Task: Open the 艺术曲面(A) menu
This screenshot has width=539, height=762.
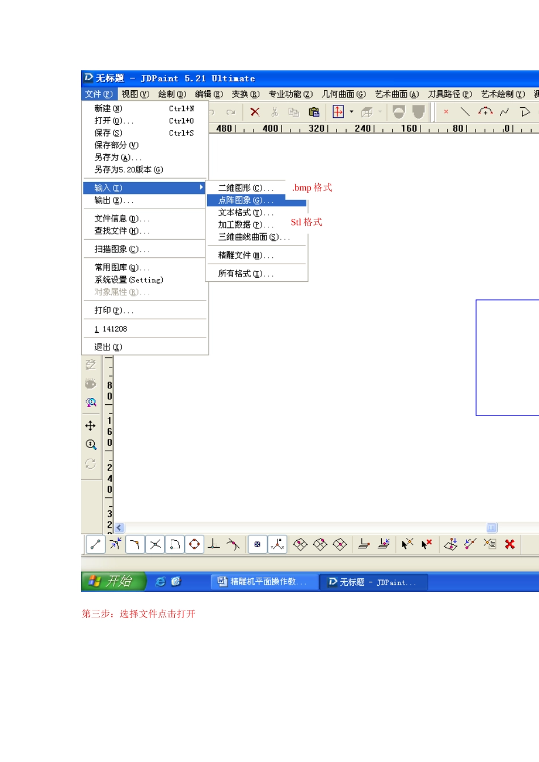Action: click(x=397, y=94)
